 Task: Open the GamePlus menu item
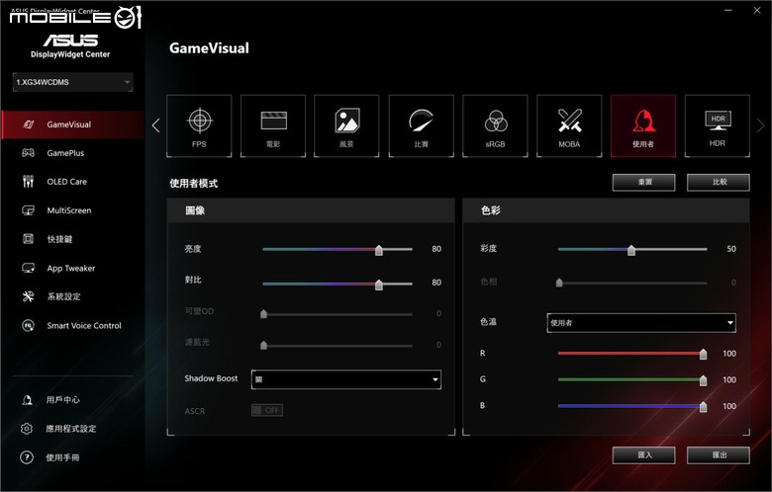point(73,153)
